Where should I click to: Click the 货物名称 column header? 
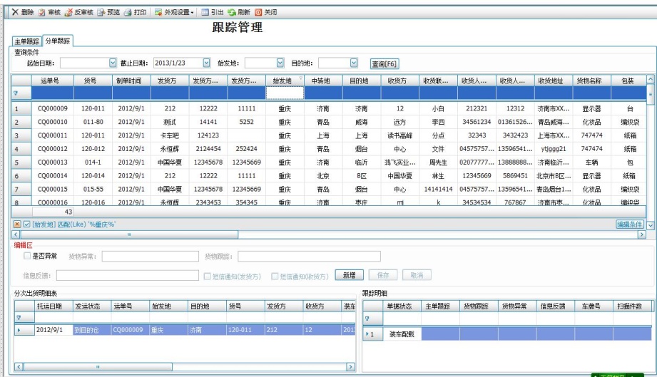pos(591,81)
